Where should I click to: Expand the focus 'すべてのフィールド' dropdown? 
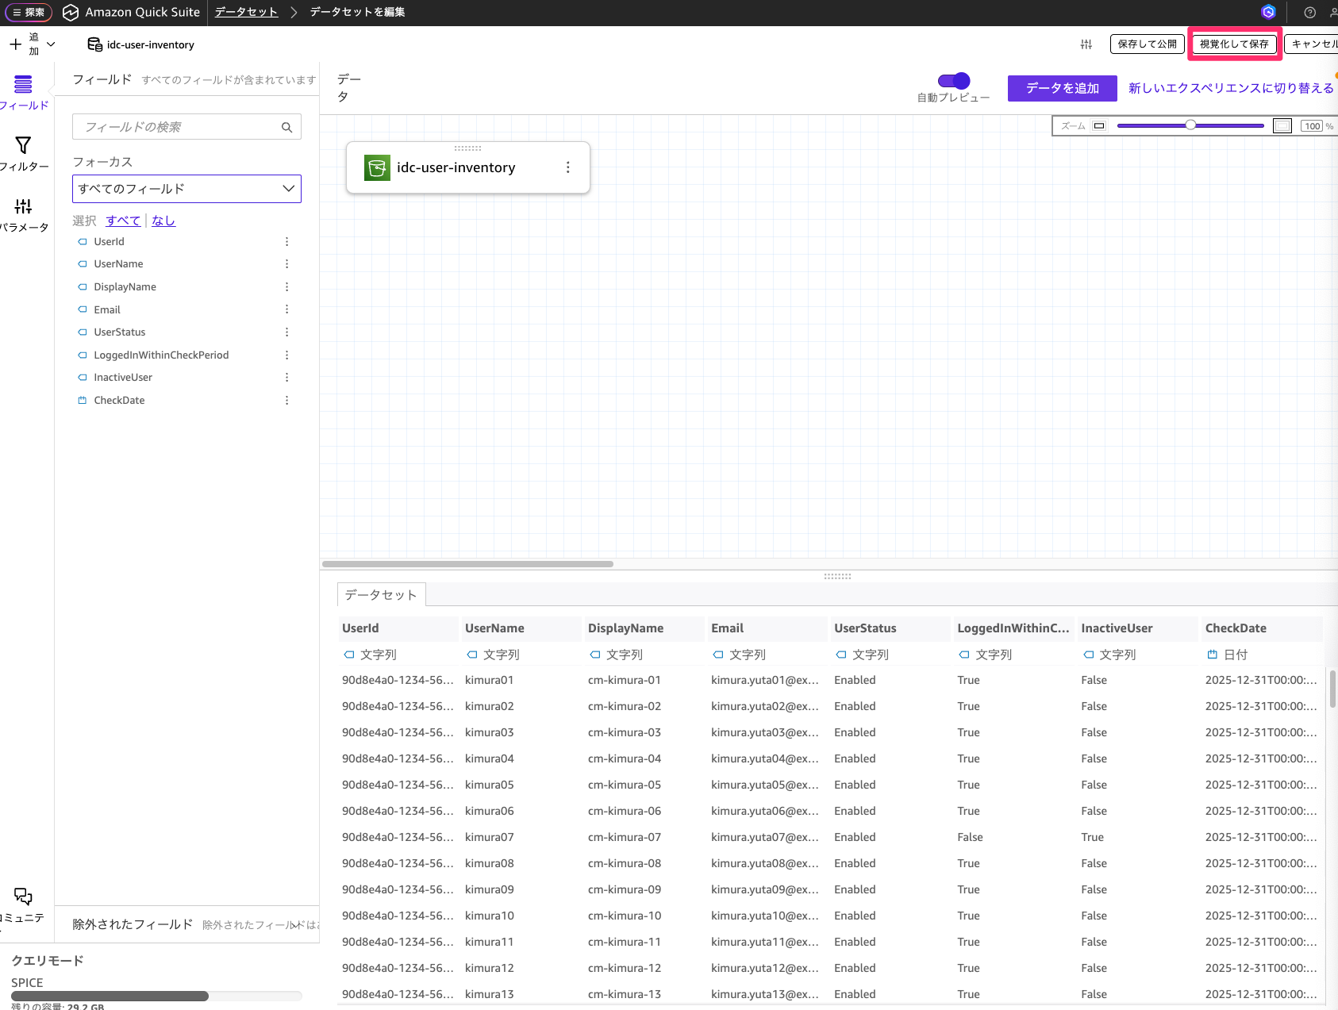click(186, 189)
